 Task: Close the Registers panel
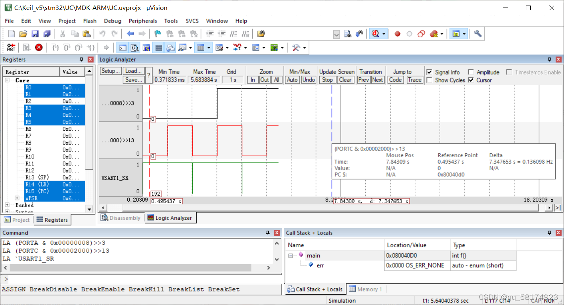[x=90, y=59]
